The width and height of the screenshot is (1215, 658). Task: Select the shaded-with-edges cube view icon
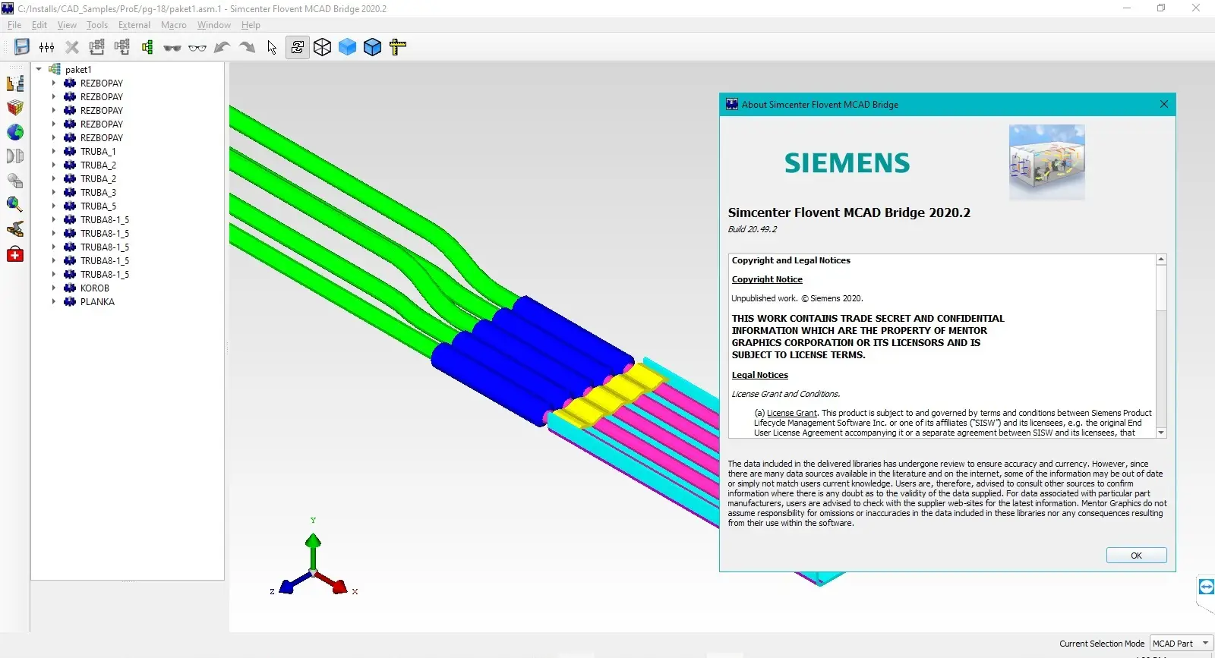click(373, 47)
